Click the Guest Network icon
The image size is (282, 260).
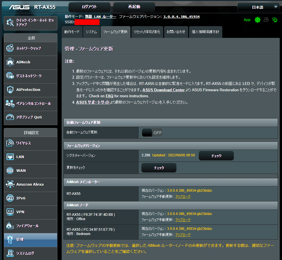10,75
